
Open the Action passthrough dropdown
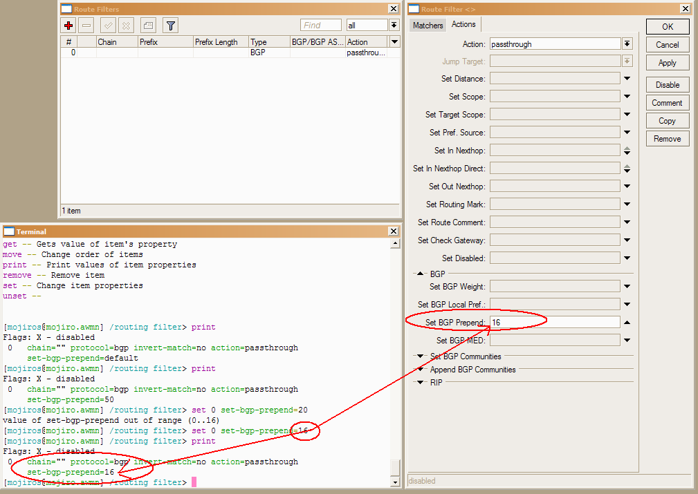[627, 44]
